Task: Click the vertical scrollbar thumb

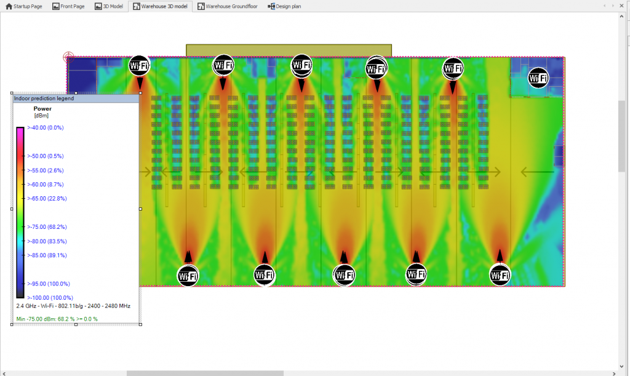Action: coord(621,136)
